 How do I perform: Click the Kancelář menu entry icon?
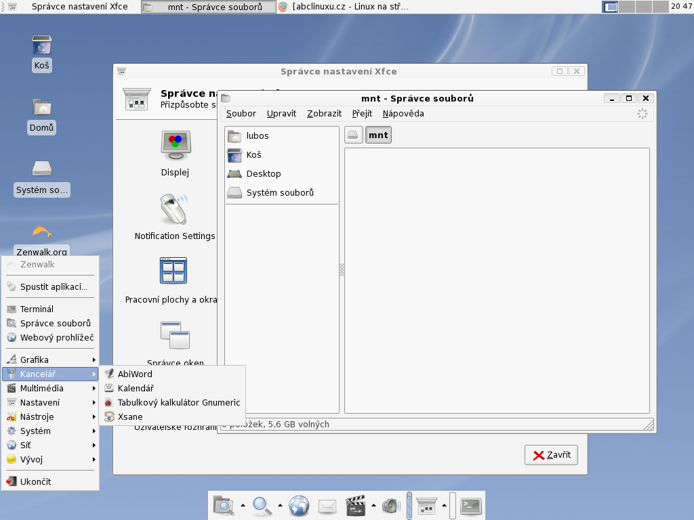pos(12,374)
